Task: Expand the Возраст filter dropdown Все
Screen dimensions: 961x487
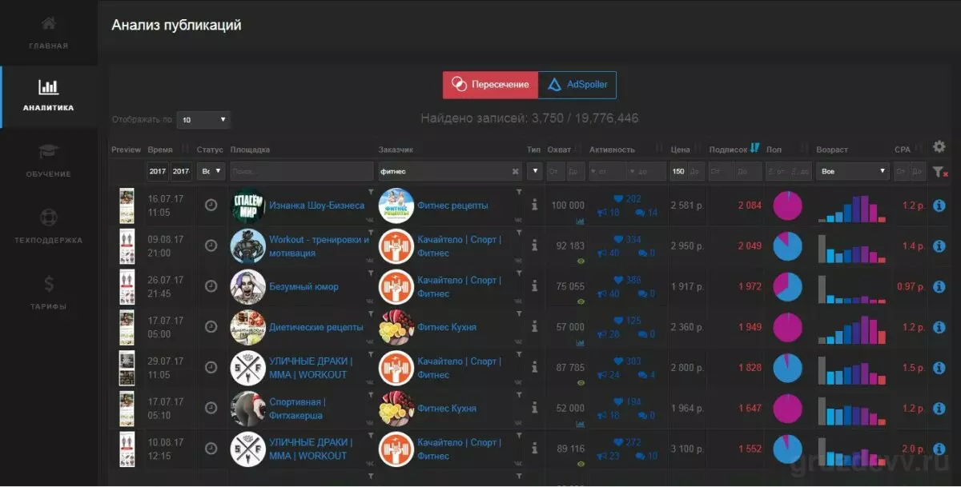Action: (852, 171)
